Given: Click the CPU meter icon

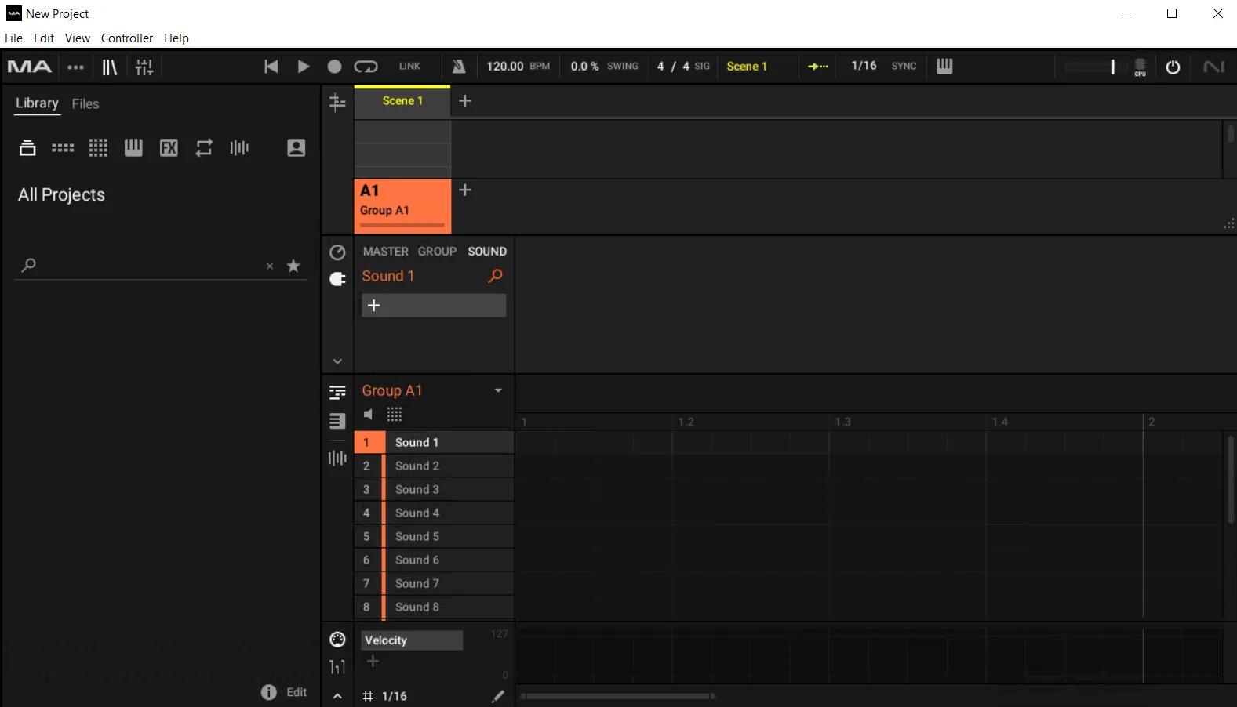Looking at the screenshot, I should [x=1140, y=67].
